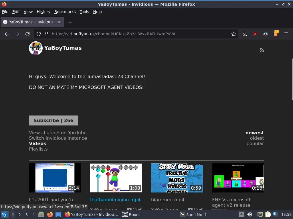The width and height of the screenshot is (293, 219).
Task: Open the 0:18 Microsoft agent thumbnail
Action: click(238, 178)
